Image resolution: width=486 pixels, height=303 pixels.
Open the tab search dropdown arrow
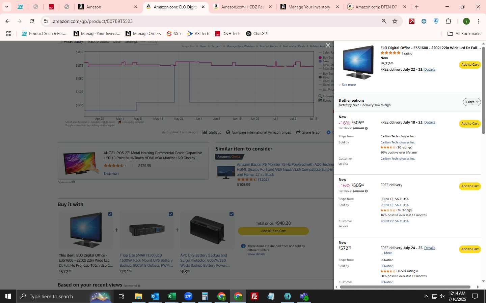[x=6, y=7]
